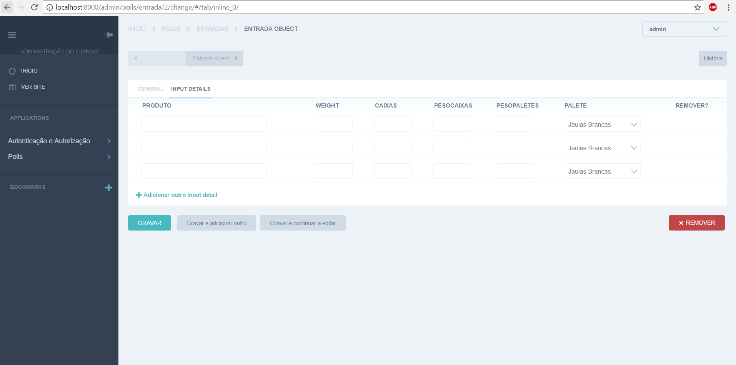Click the browser back arrow
This screenshot has width=736, height=365.
7,7
